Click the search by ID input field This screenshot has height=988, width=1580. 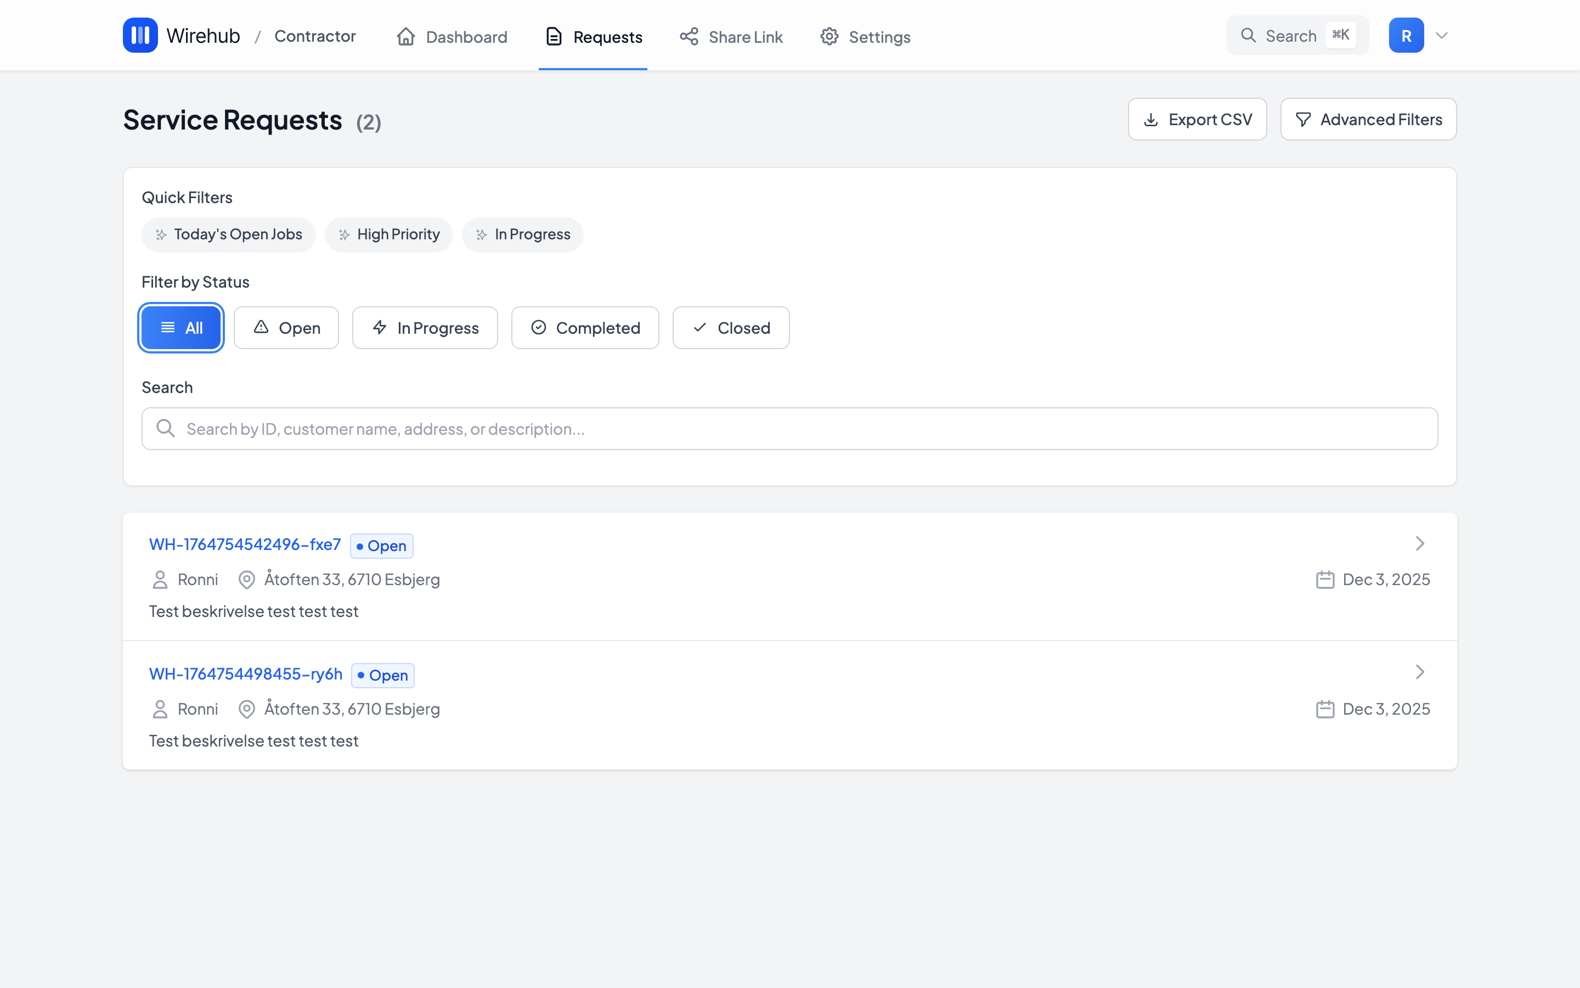789,429
